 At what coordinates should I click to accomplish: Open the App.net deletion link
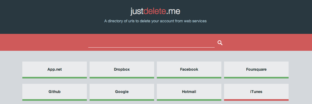55,69
